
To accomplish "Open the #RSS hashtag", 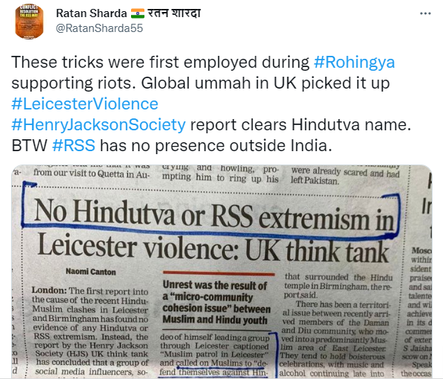I will pos(74,145).
